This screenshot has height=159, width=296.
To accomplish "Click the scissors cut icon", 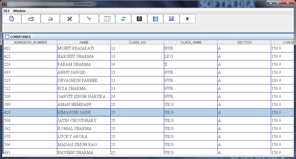I will tap(89, 19).
